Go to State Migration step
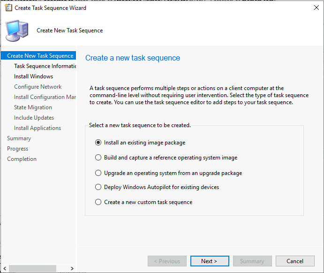324x273 pixels. pyautogui.click(x=33, y=107)
